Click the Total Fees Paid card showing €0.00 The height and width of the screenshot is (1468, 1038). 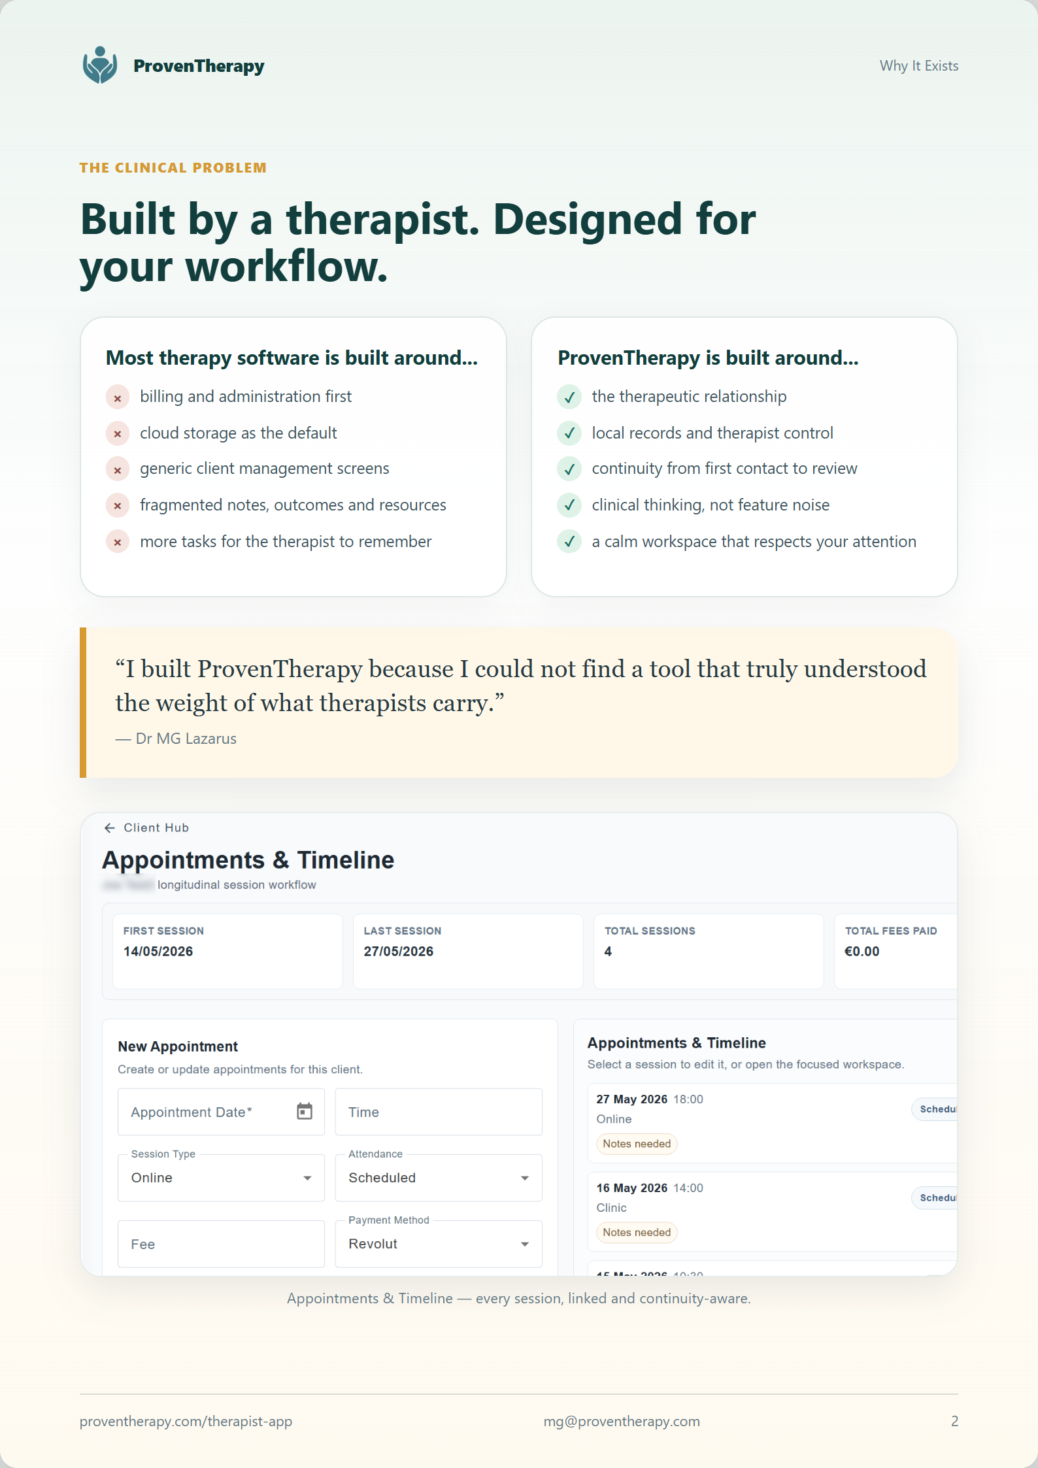pyautogui.click(x=896, y=952)
